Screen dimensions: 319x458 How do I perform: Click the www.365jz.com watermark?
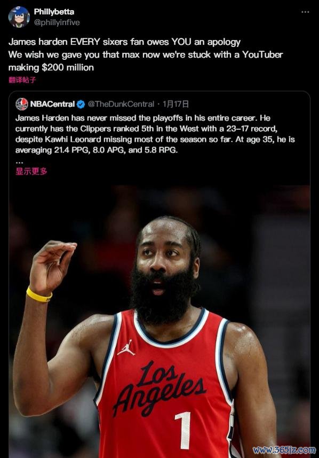point(284,450)
